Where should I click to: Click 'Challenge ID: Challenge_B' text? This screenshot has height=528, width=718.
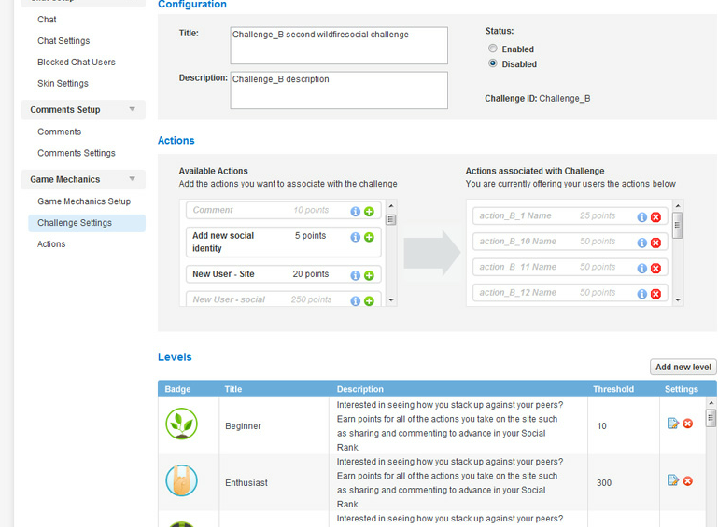(x=537, y=98)
